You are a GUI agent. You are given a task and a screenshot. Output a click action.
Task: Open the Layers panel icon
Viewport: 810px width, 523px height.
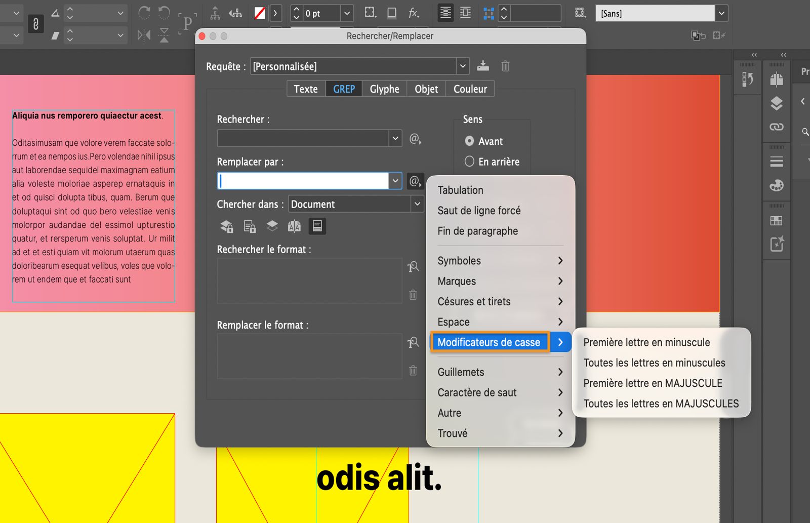(777, 103)
